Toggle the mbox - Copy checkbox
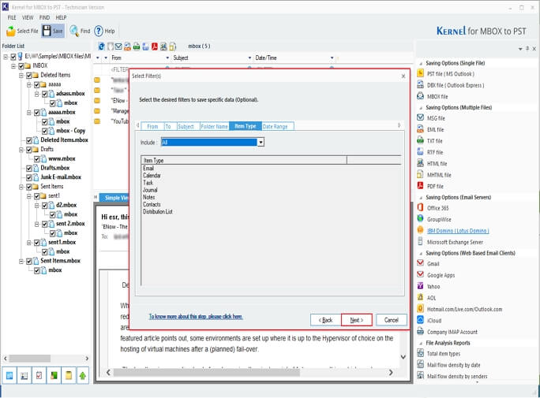This screenshot has height=398, width=540. click(x=45, y=131)
